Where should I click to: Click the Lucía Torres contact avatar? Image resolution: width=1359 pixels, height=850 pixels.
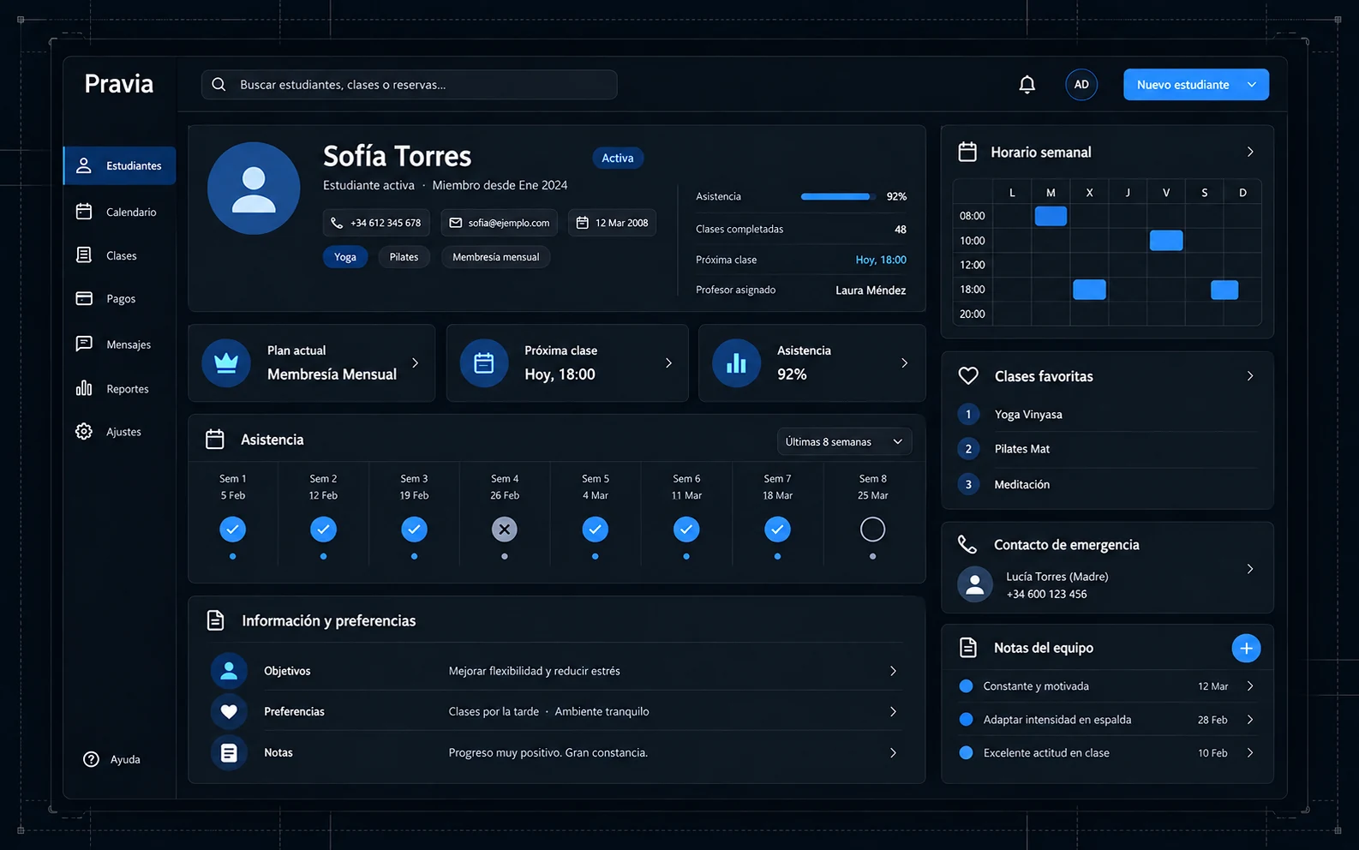[974, 585]
